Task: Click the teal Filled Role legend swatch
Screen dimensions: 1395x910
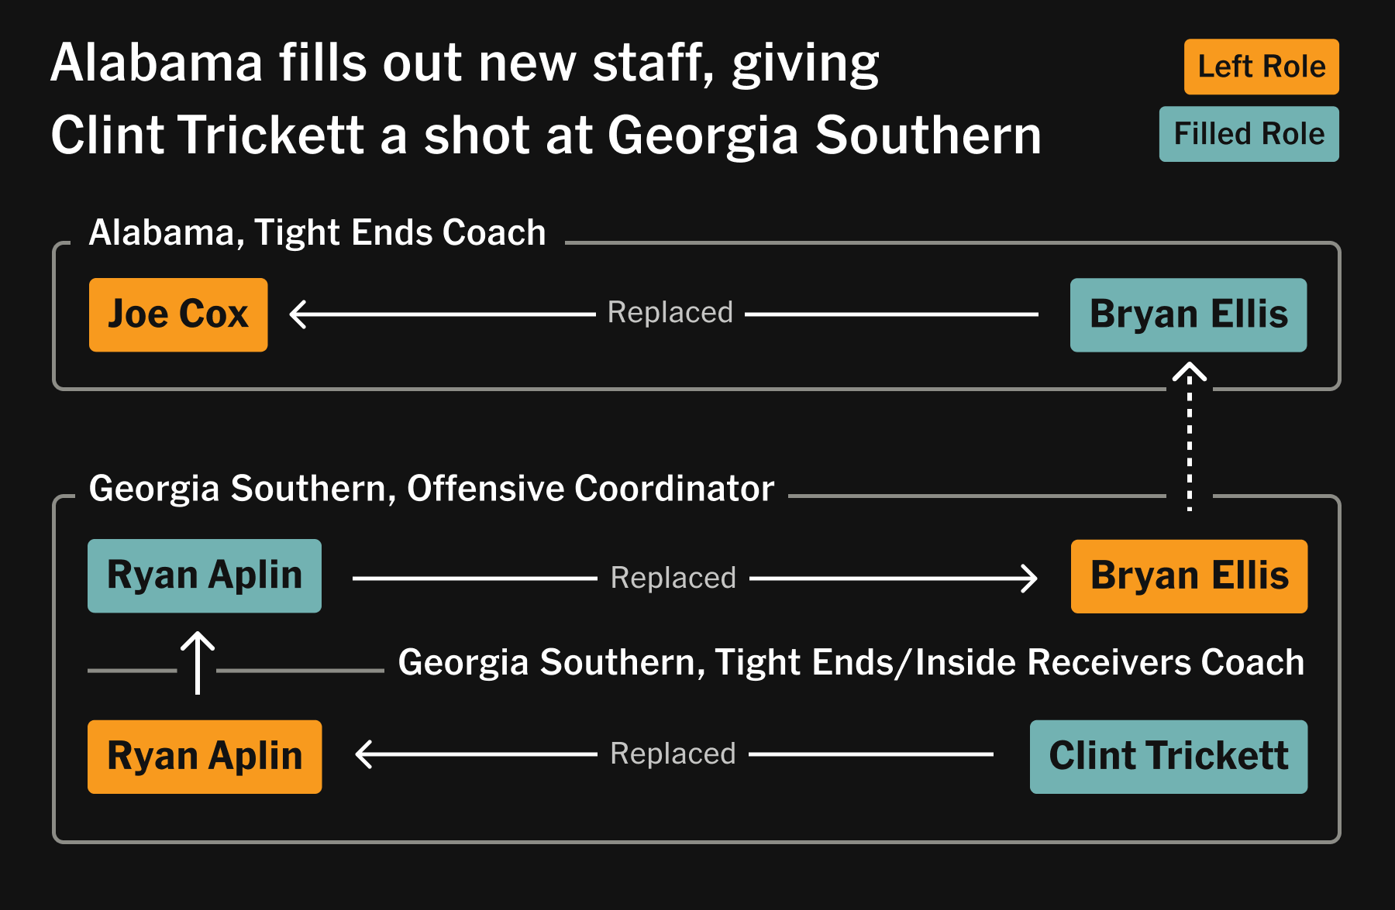Action: pos(1249,134)
